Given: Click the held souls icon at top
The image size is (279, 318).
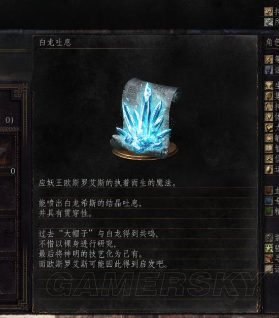Looking at the screenshot, I should [x=269, y=11].
